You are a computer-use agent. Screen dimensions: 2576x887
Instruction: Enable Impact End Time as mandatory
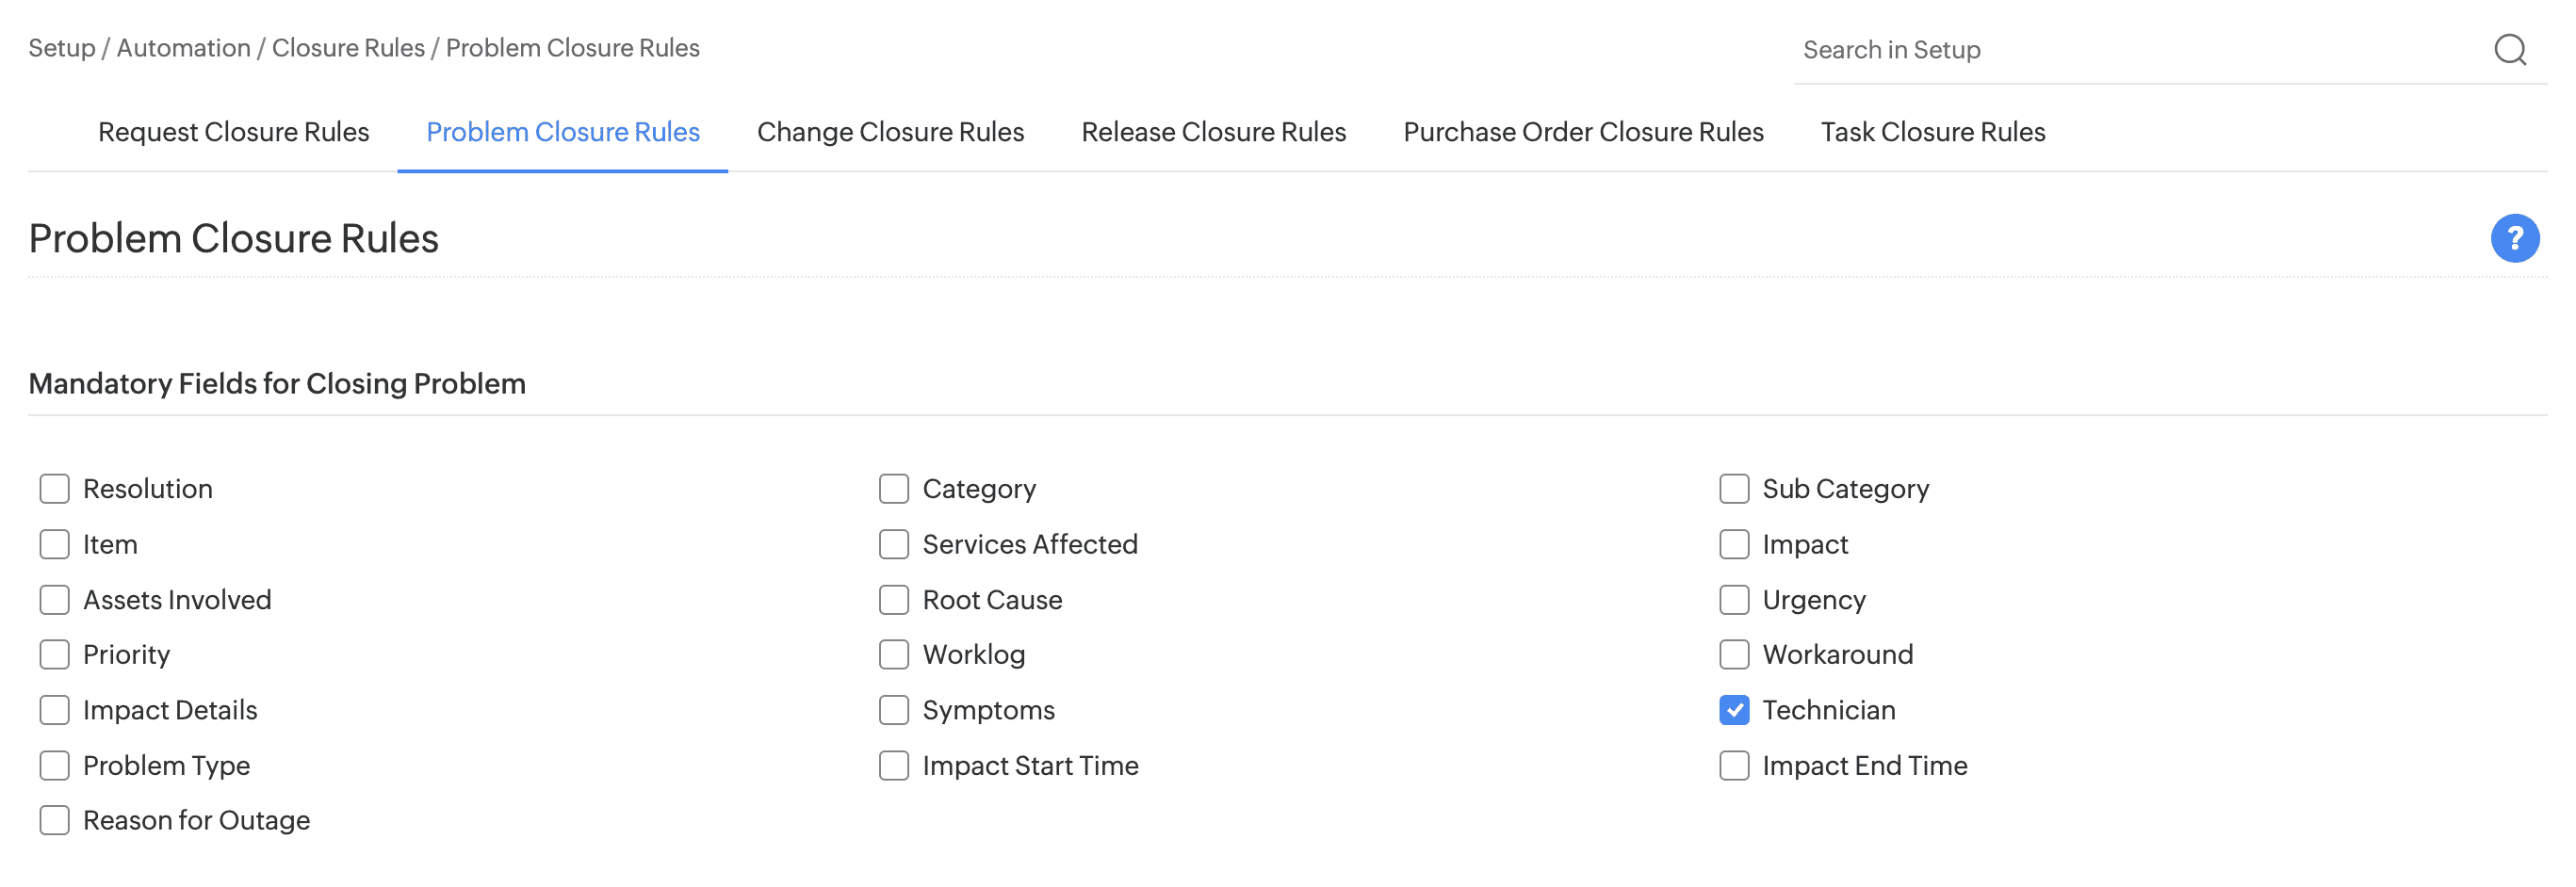[1734, 766]
